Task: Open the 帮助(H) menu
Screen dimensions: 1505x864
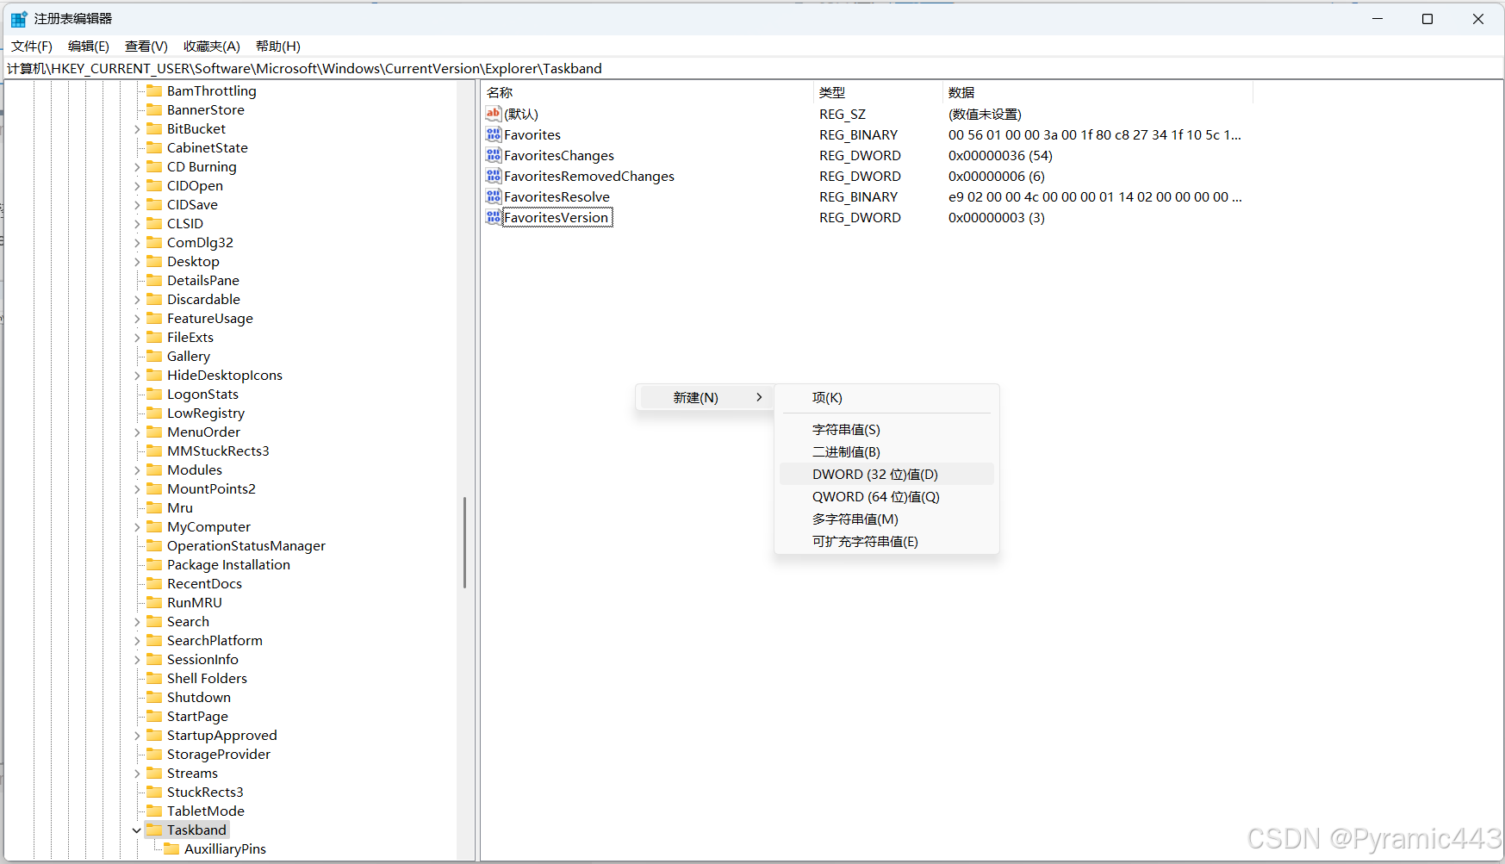Action: (x=278, y=47)
